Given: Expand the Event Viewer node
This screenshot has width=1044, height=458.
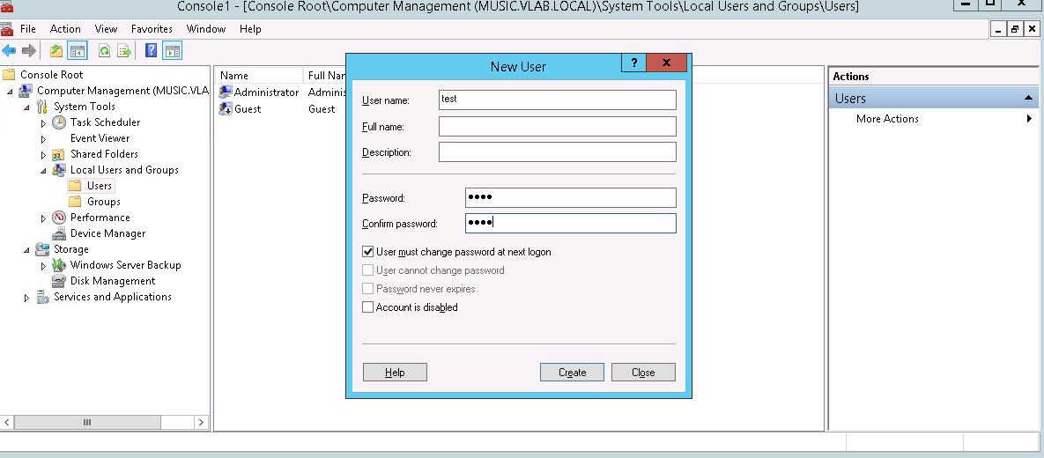Looking at the screenshot, I should point(43,139).
